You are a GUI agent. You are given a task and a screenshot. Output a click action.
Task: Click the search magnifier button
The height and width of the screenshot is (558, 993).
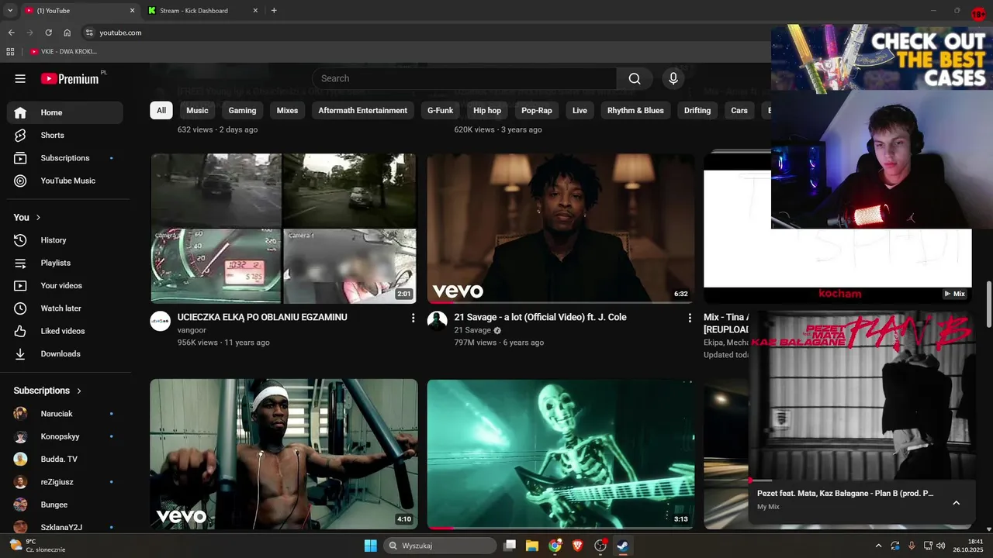point(635,78)
